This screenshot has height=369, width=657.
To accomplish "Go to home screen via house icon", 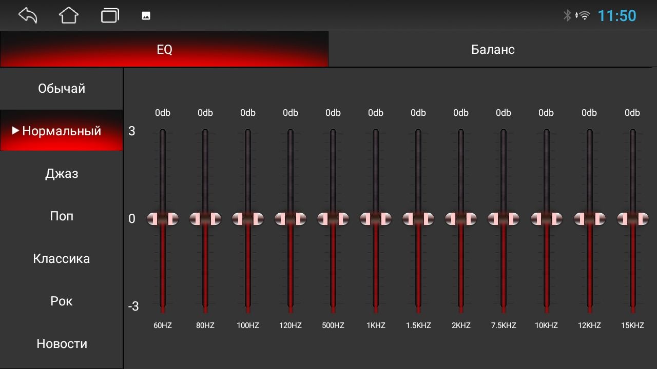I will click(x=69, y=15).
